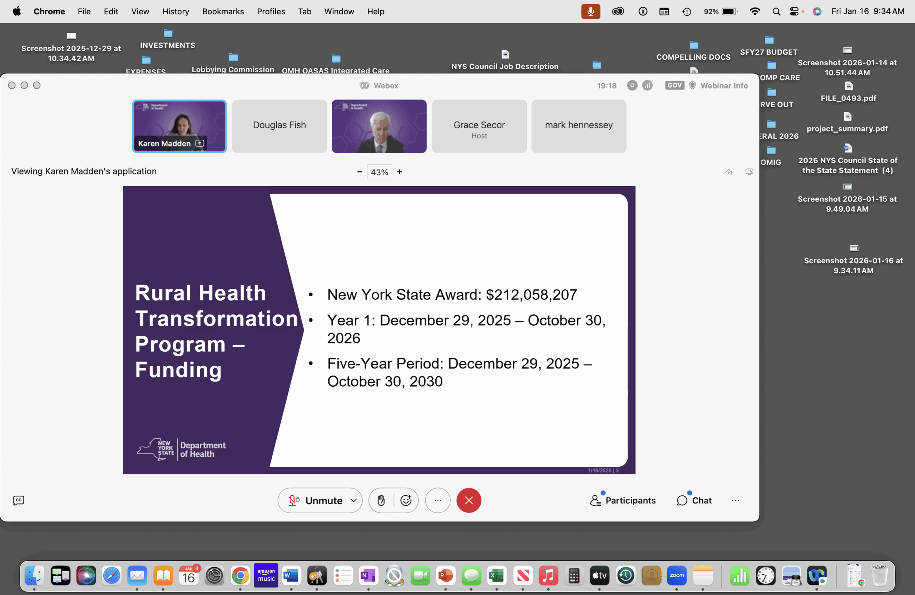The height and width of the screenshot is (595, 915).
Task: Select Karen Madden's video thumbnail
Action: pos(179,126)
